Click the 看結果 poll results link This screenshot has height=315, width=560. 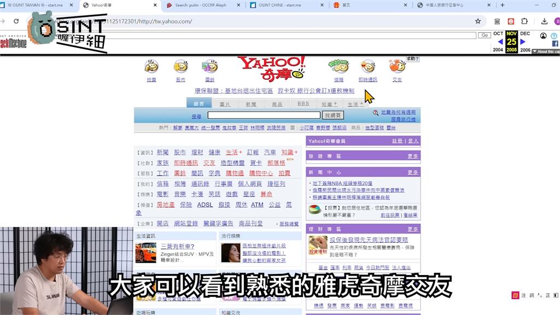(x=410, y=215)
